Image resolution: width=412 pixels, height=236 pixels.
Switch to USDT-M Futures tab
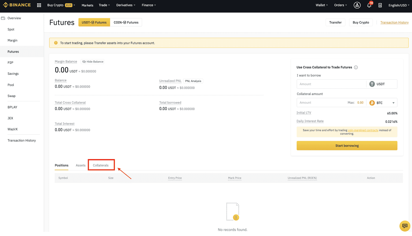tap(94, 22)
